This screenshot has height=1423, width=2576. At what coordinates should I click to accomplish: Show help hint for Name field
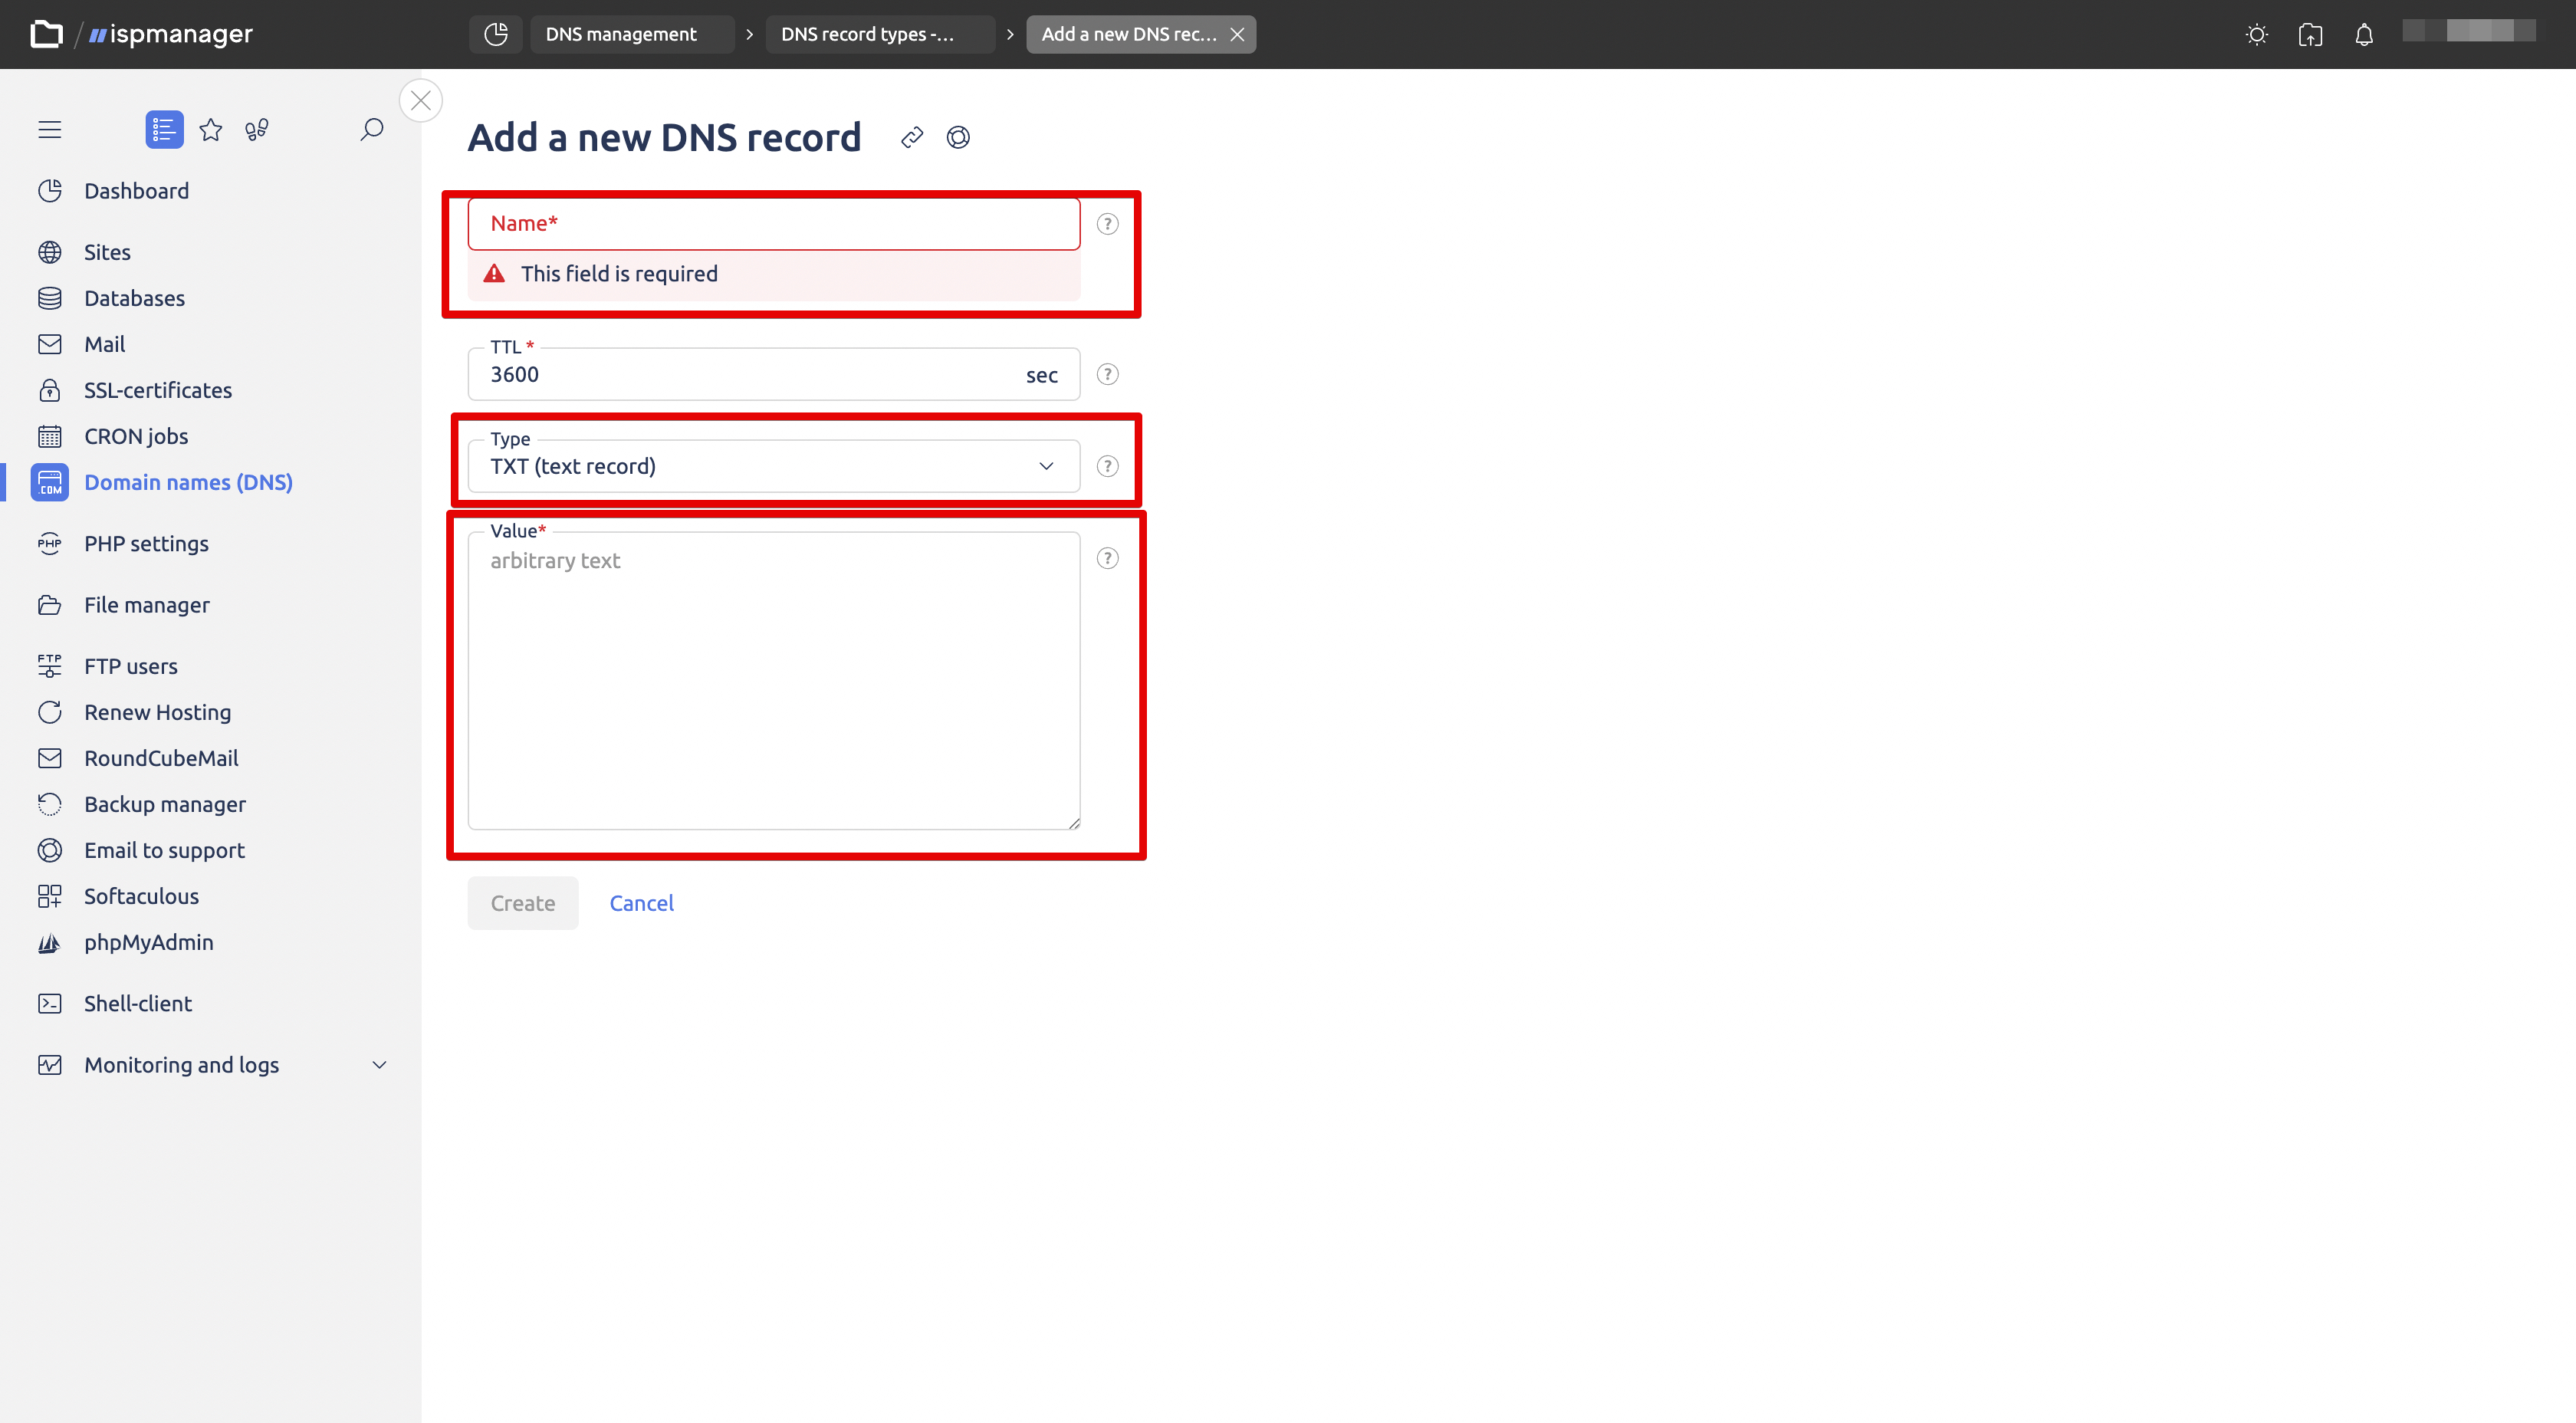point(1107,224)
